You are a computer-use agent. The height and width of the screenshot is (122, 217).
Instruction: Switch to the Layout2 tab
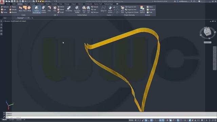pos(19,120)
